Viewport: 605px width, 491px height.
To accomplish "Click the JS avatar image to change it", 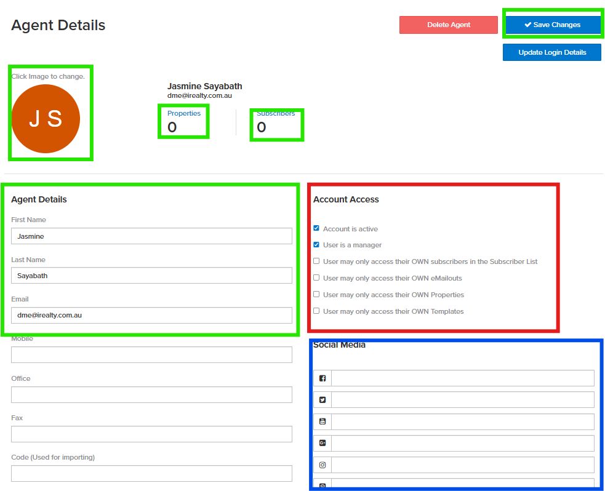I will point(46,119).
